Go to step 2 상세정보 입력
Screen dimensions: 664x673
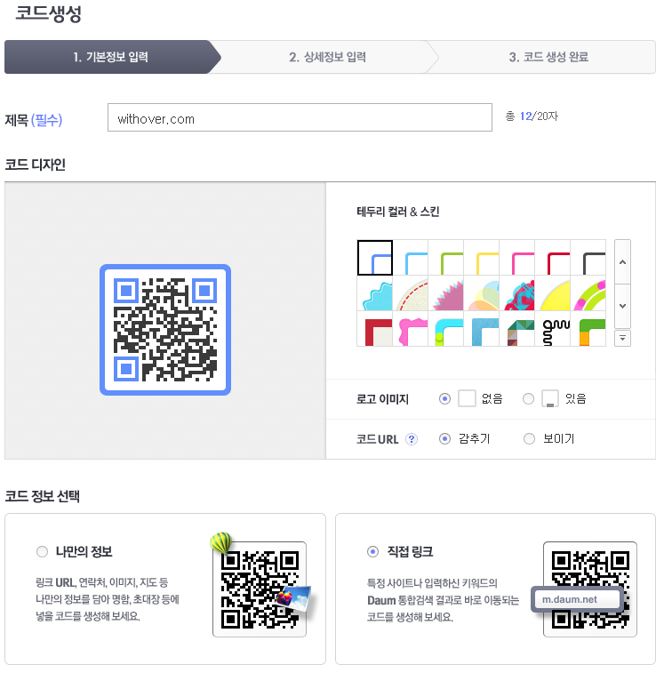327,57
